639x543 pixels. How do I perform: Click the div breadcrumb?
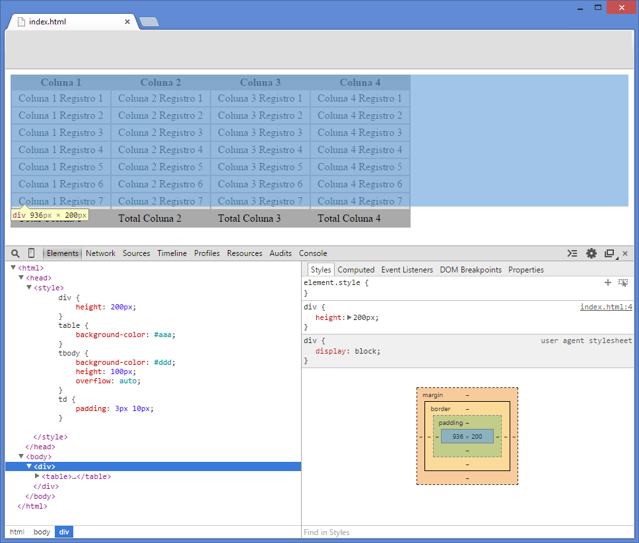[64, 532]
